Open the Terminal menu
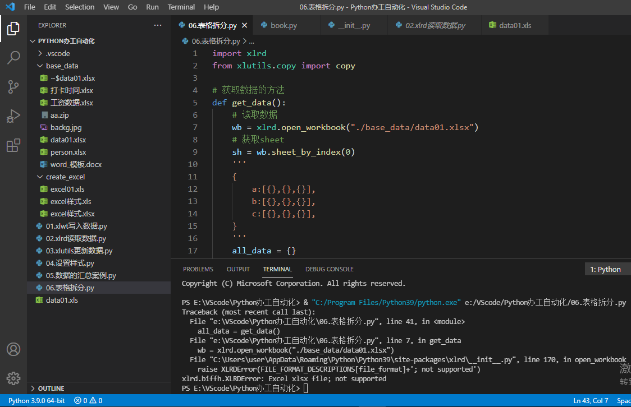This screenshot has width=631, height=407. [x=181, y=7]
